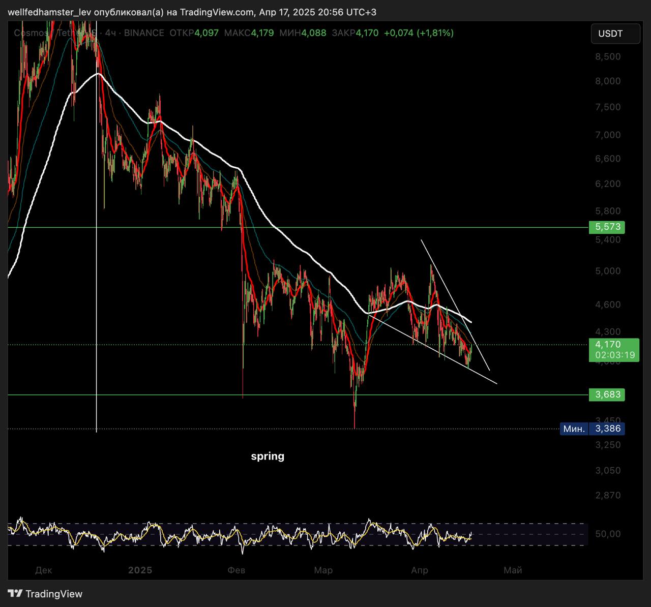This screenshot has height=607, width=651.
Task: Click the 5,800 price axis value
Action: click(x=608, y=210)
